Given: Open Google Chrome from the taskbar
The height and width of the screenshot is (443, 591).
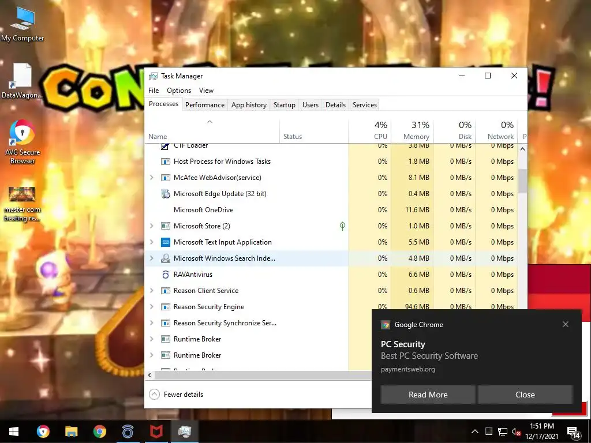Looking at the screenshot, I should (x=99, y=431).
